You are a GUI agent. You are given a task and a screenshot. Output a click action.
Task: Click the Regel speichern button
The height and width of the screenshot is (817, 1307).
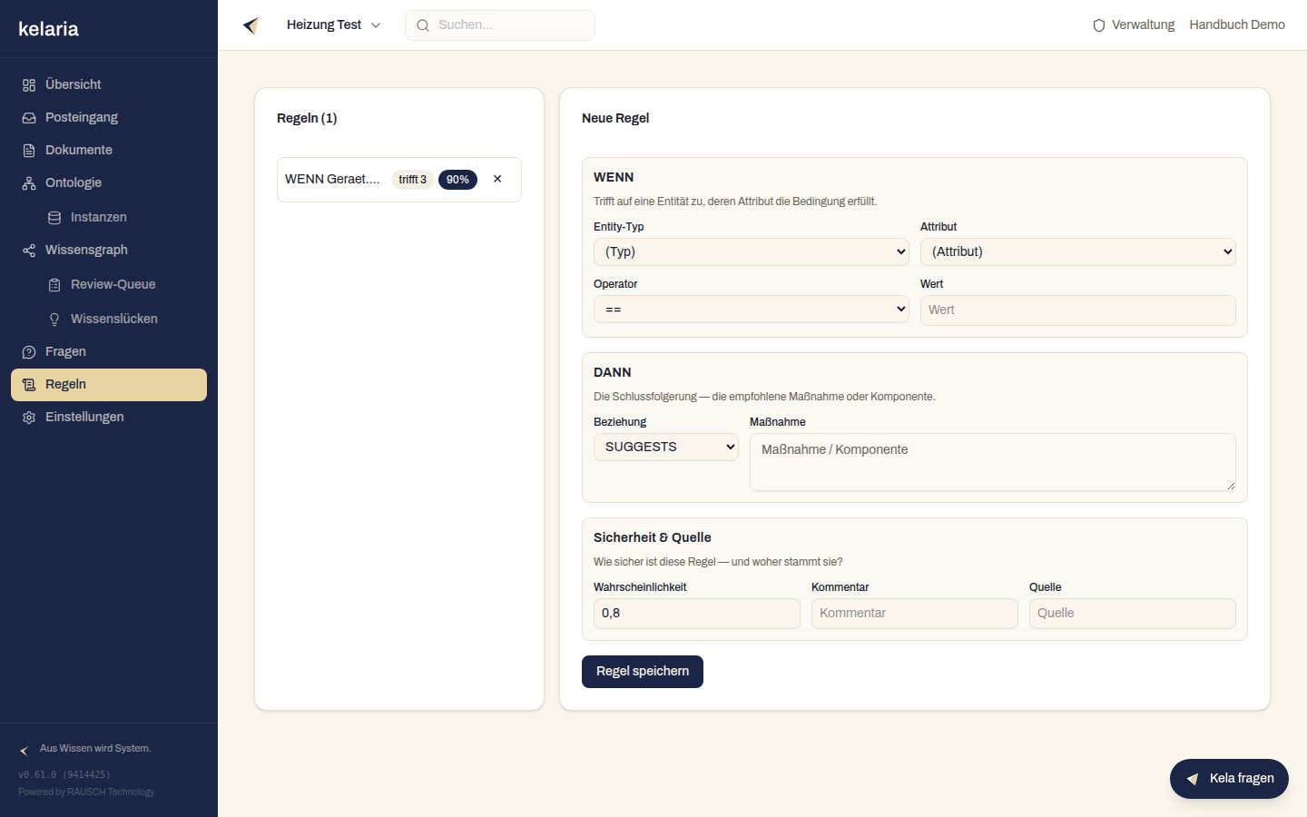(643, 672)
